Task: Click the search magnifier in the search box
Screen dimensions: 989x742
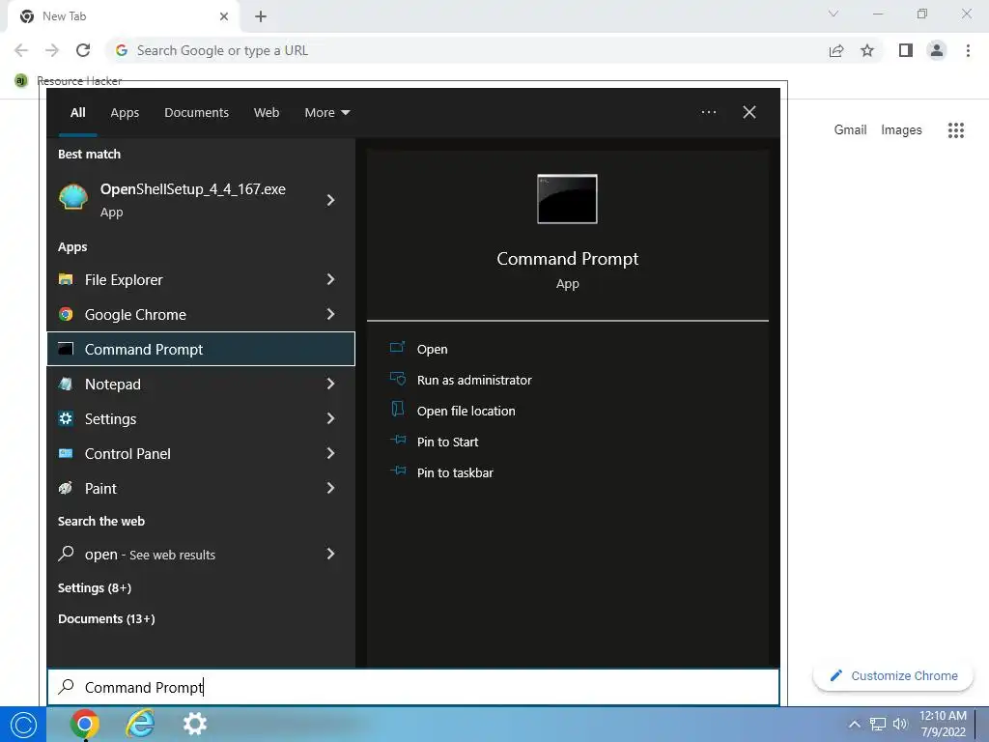Action: click(x=67, y=687)
